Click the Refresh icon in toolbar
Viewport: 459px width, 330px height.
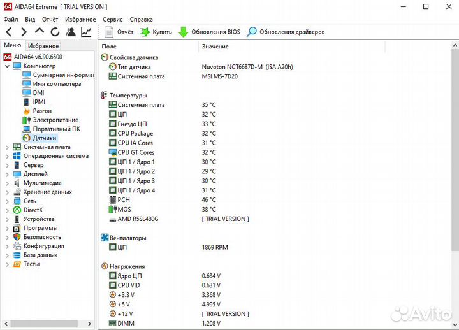tap(55, 32)
